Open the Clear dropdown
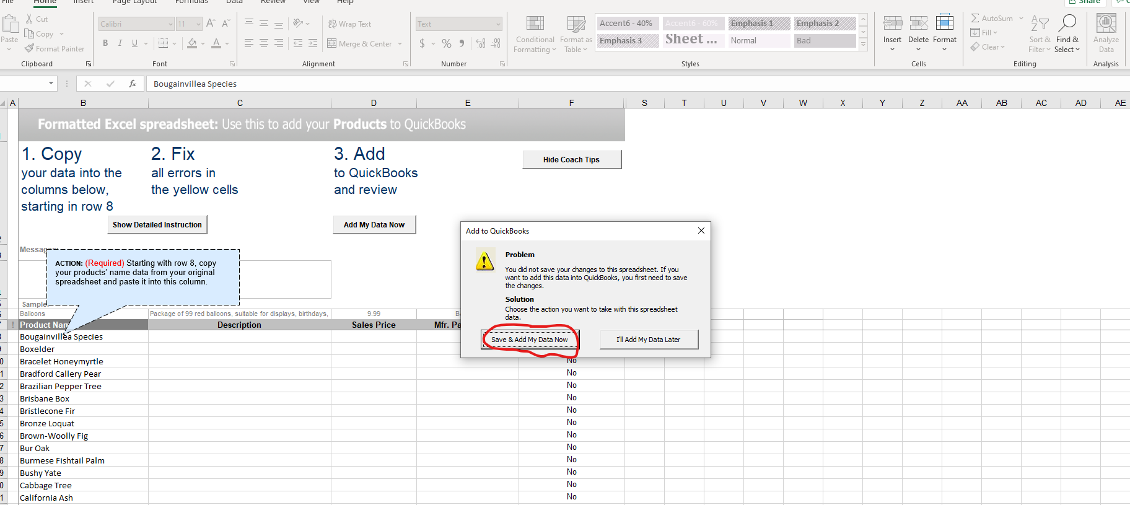Viewport: 1130px width, 505px height. [x=988, y=47]
